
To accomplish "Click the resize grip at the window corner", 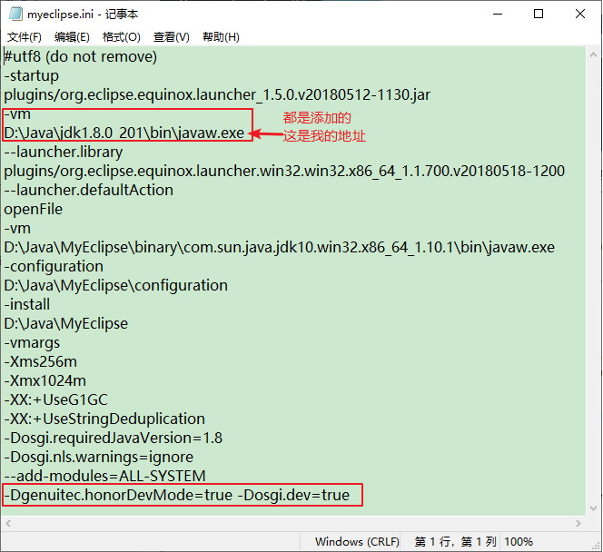I will point(597,546).
